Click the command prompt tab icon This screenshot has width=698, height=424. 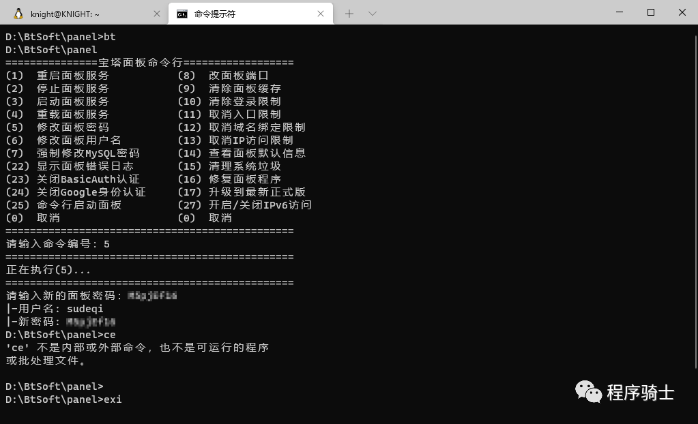coord(182,14)
